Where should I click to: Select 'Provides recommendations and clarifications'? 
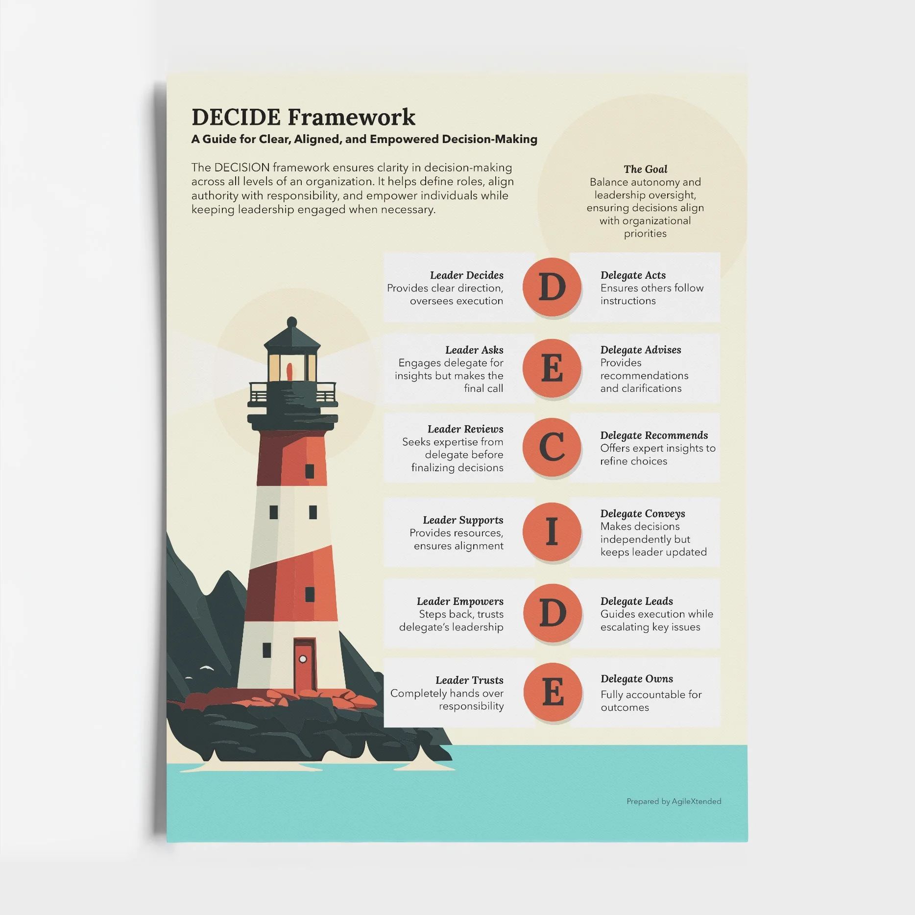click(x=644, y=376)
